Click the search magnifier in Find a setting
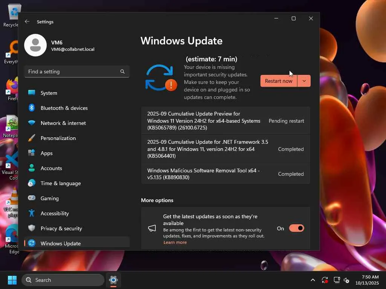 (x=123, y=71)
